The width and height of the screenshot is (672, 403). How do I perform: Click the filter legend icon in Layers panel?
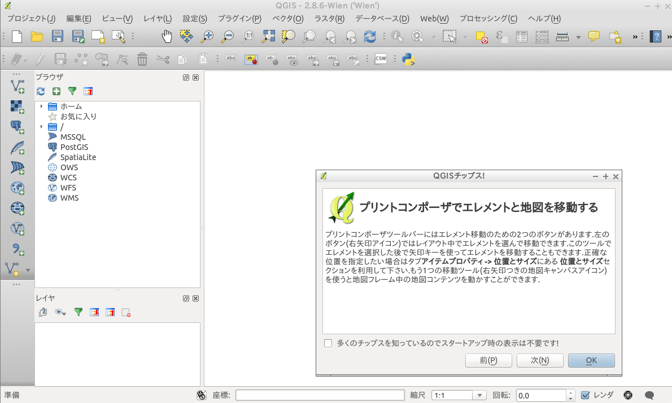tap(78, 312)
